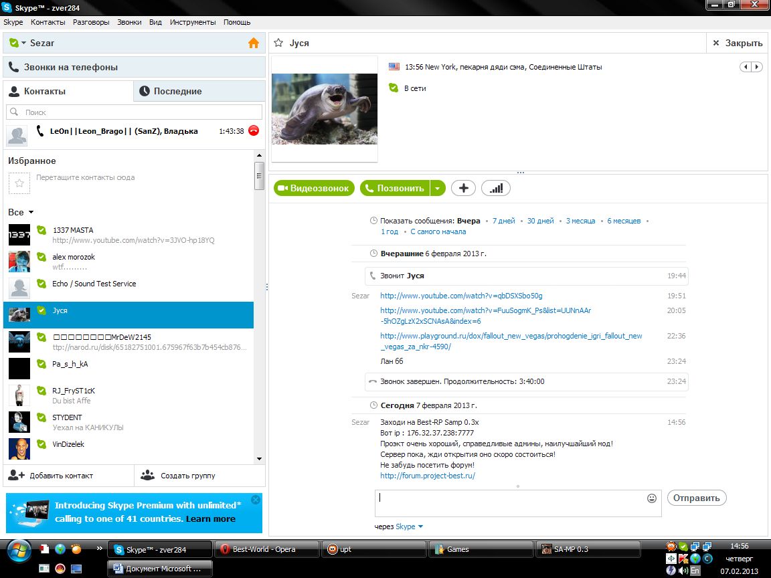Click next profile detail arrow

[757, 67]
